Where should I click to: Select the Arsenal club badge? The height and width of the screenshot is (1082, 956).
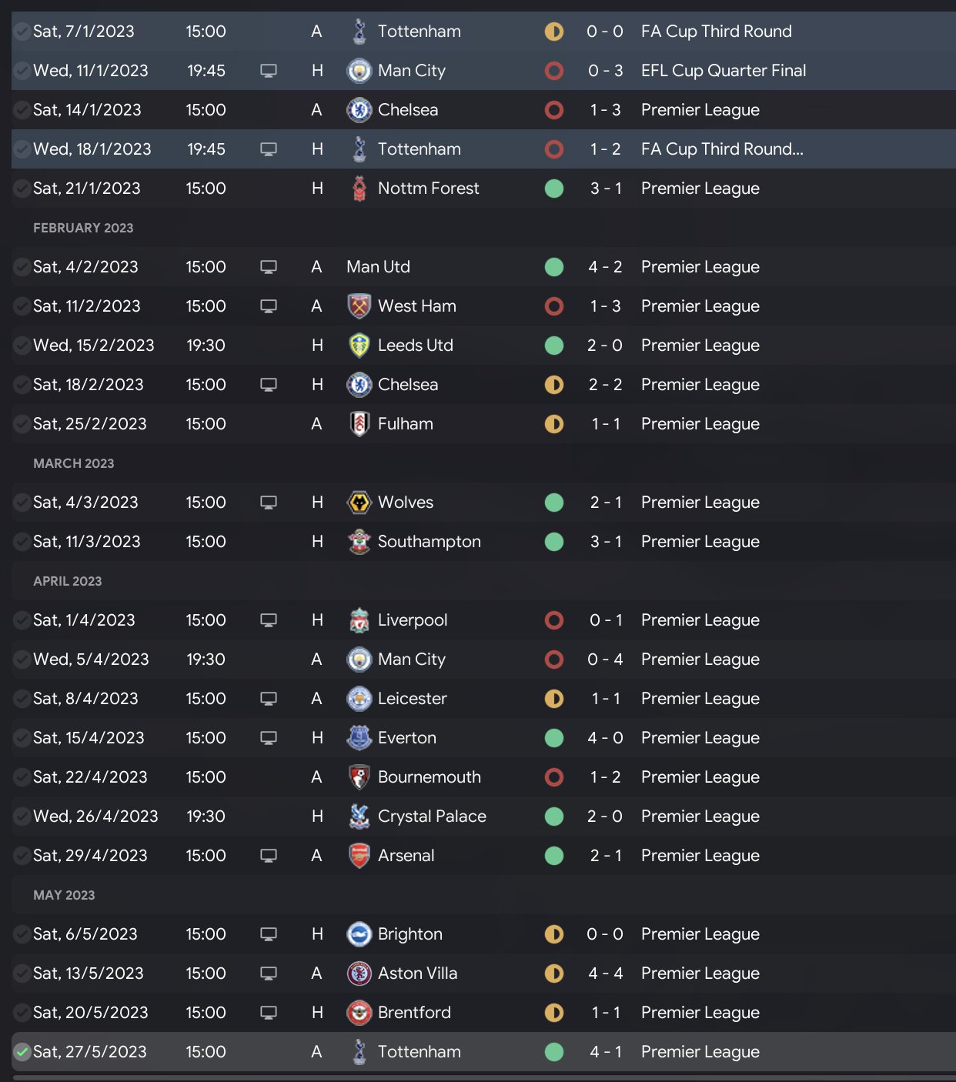359,856
